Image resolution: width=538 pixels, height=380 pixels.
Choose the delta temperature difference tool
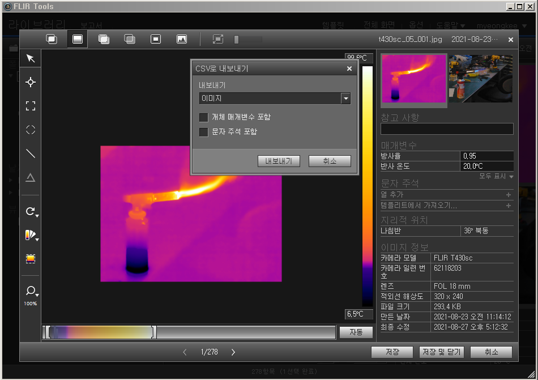click(31, 178)
